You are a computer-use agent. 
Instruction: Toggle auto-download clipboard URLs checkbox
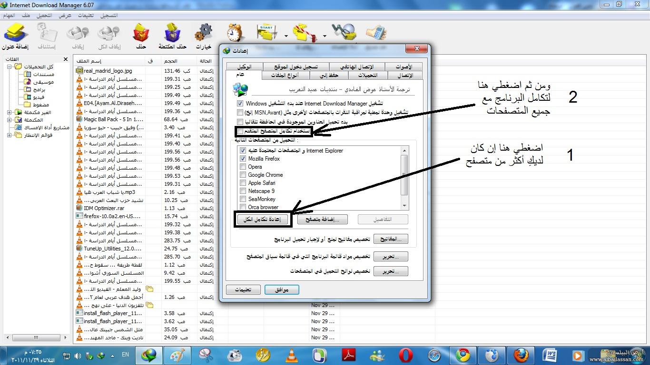tap(240, 122)
